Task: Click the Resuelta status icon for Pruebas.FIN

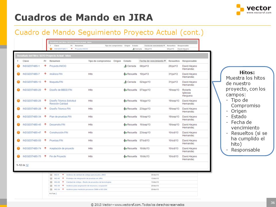Action: (x=125, y=141)
